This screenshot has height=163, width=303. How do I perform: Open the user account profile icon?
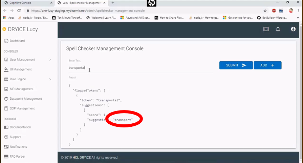pyautogui.click(x=293, y=29)
